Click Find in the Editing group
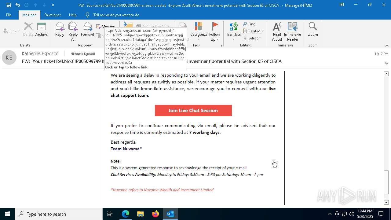The width and height of the screenshot is (391, 220). click(249, 24)
